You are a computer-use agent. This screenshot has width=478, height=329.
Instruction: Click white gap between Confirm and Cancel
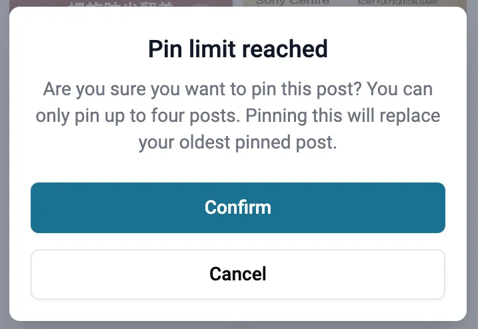coord(238,241)
